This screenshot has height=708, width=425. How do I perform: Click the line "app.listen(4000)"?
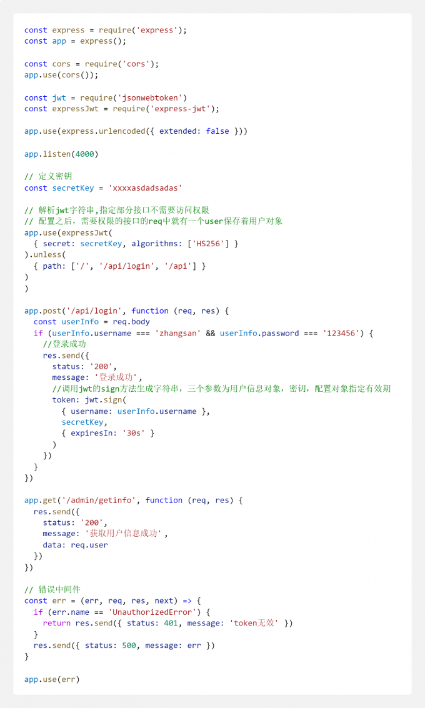pyautogui.click(x=61, y=154)
